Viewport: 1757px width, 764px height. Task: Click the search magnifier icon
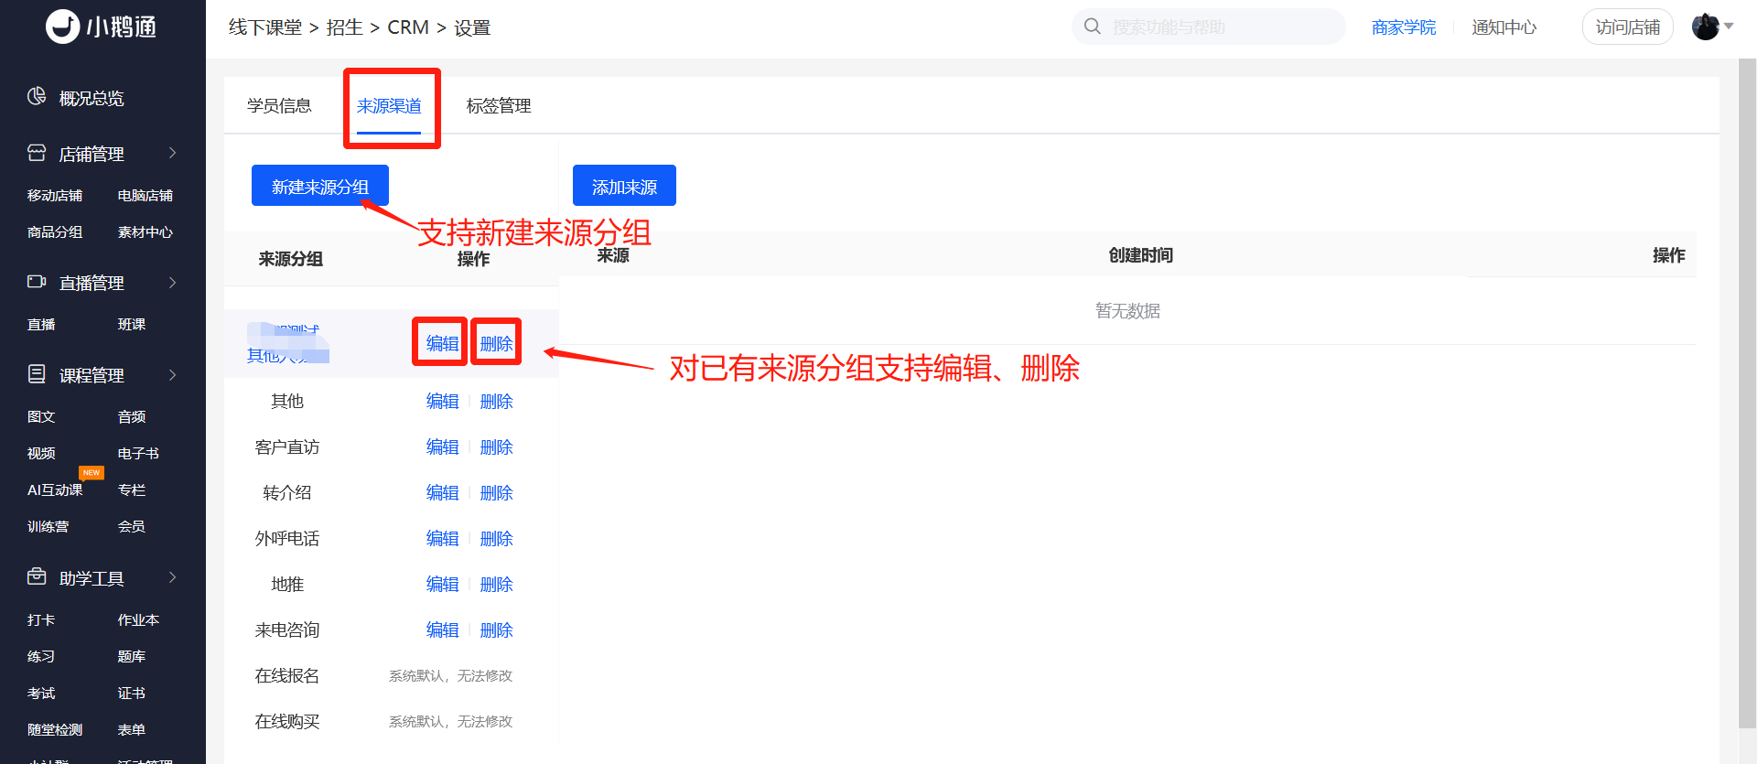click(1093, 27)
